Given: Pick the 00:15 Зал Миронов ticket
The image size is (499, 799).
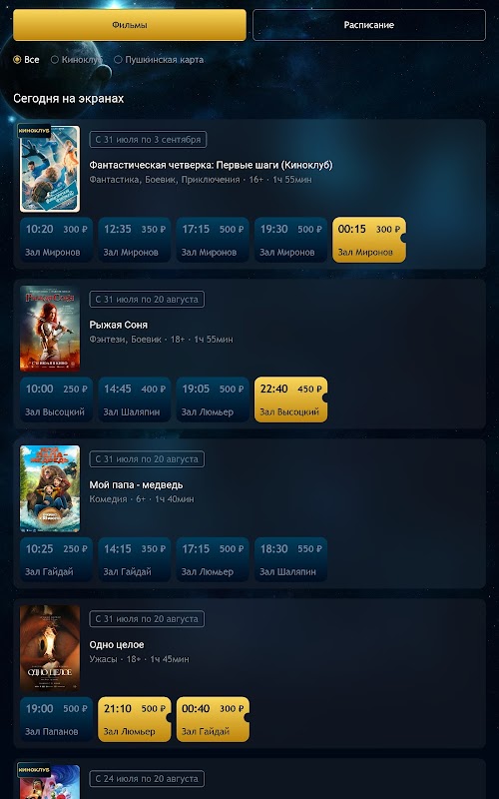Looking at the screenshot, I should coord(369,240).
